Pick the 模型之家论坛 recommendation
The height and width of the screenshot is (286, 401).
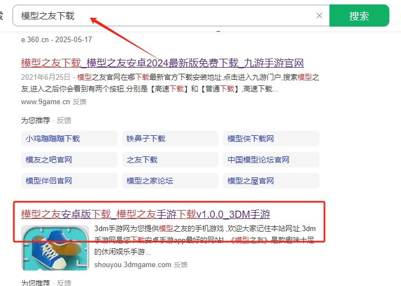[170, 181]
